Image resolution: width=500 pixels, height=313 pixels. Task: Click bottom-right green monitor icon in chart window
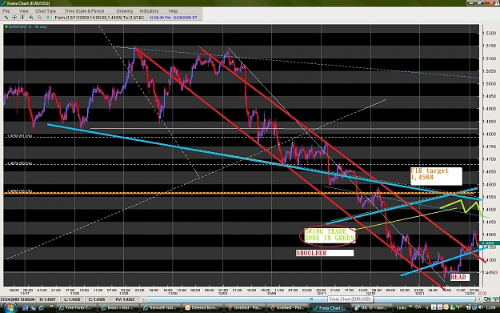pyautogui.click(x=487, y=299)
